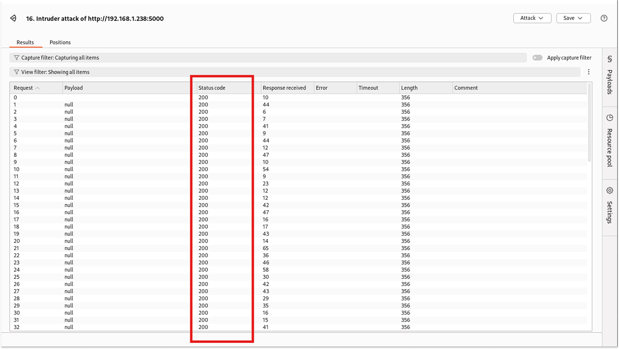Viewport: 619px width, 349px height.
Task: Enable the Apply capture filter toggle
Action: [537, 58]
